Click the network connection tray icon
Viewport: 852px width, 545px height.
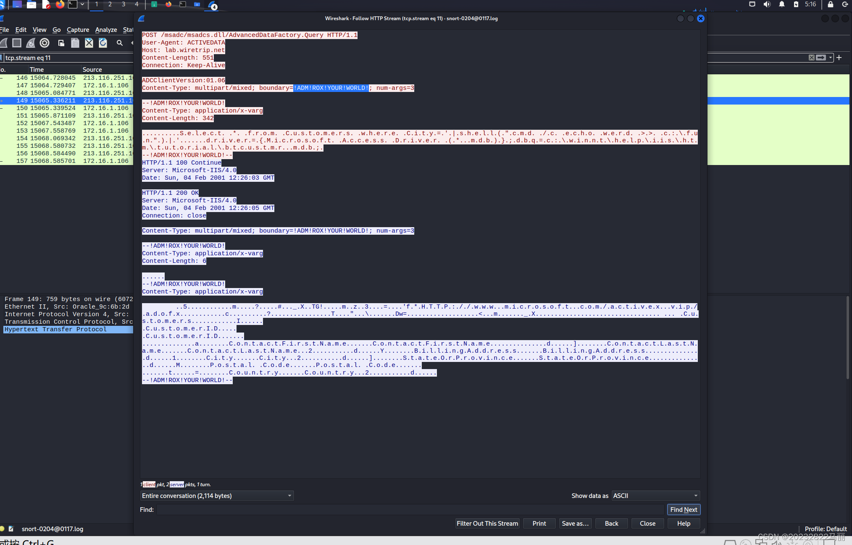click(x=752, y=4)
